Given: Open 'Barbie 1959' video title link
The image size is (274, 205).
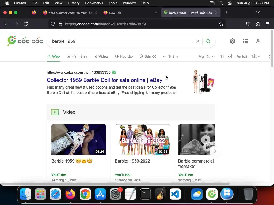Looking at the screenshot, I should 72,161.
